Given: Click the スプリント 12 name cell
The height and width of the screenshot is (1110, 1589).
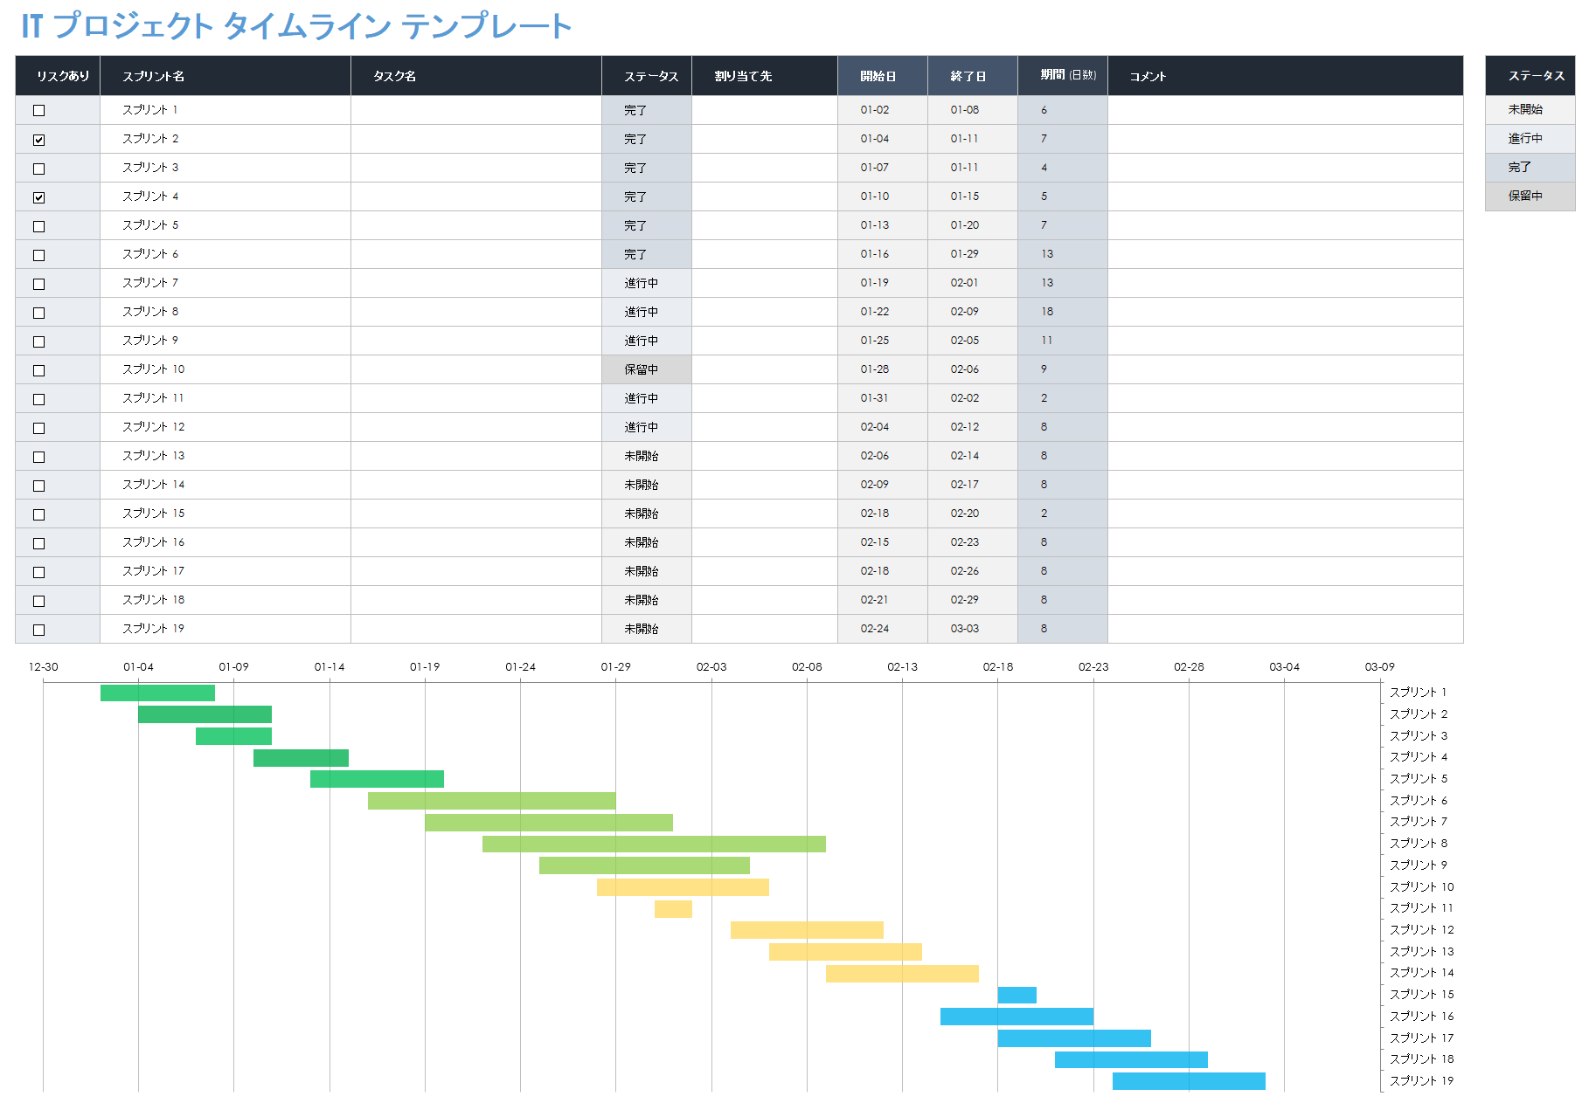Looking at the screenshot, I should [x=226, y=427].
